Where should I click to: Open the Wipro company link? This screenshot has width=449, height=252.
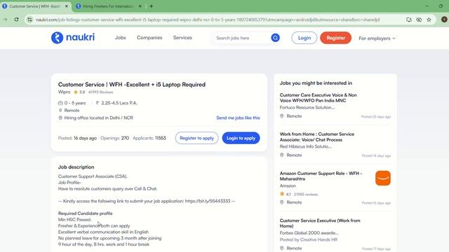pos(64,92)
